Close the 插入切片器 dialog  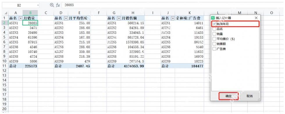[x=256, y=18]
